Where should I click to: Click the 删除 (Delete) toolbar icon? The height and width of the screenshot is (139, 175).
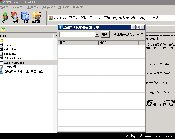(25, 18)
